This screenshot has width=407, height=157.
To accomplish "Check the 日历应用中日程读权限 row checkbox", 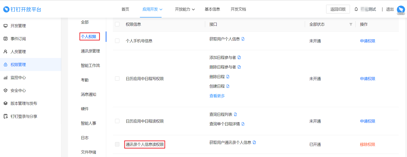I will (x=117, y=121).
